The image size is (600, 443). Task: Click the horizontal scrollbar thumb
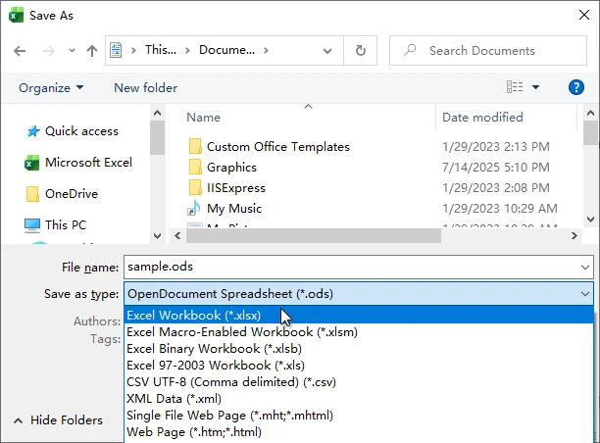point(314,235)
